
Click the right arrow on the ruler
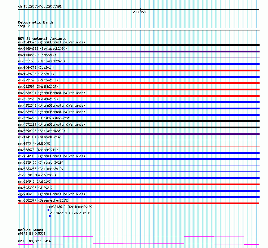[258, 10]
